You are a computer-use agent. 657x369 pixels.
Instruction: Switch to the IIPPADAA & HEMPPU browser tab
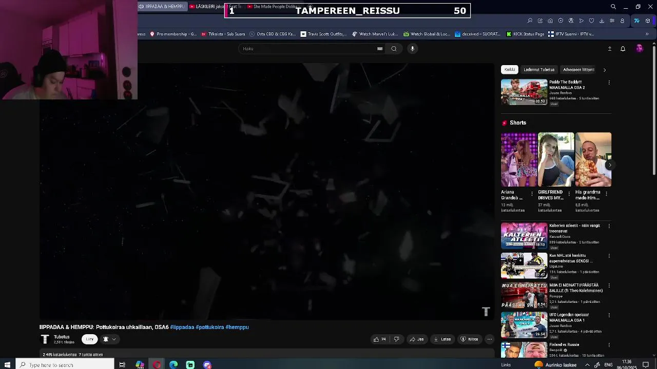[x=162, y=7]
